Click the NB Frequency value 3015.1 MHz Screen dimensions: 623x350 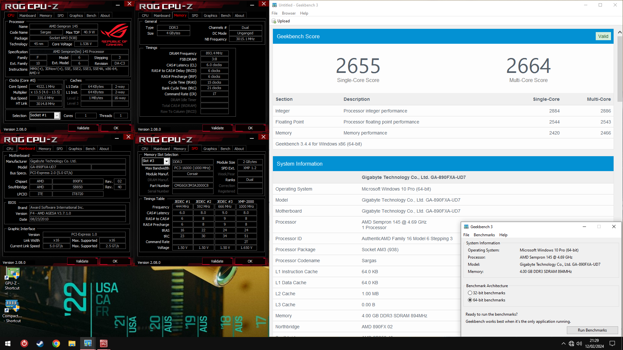coord(245,39)
